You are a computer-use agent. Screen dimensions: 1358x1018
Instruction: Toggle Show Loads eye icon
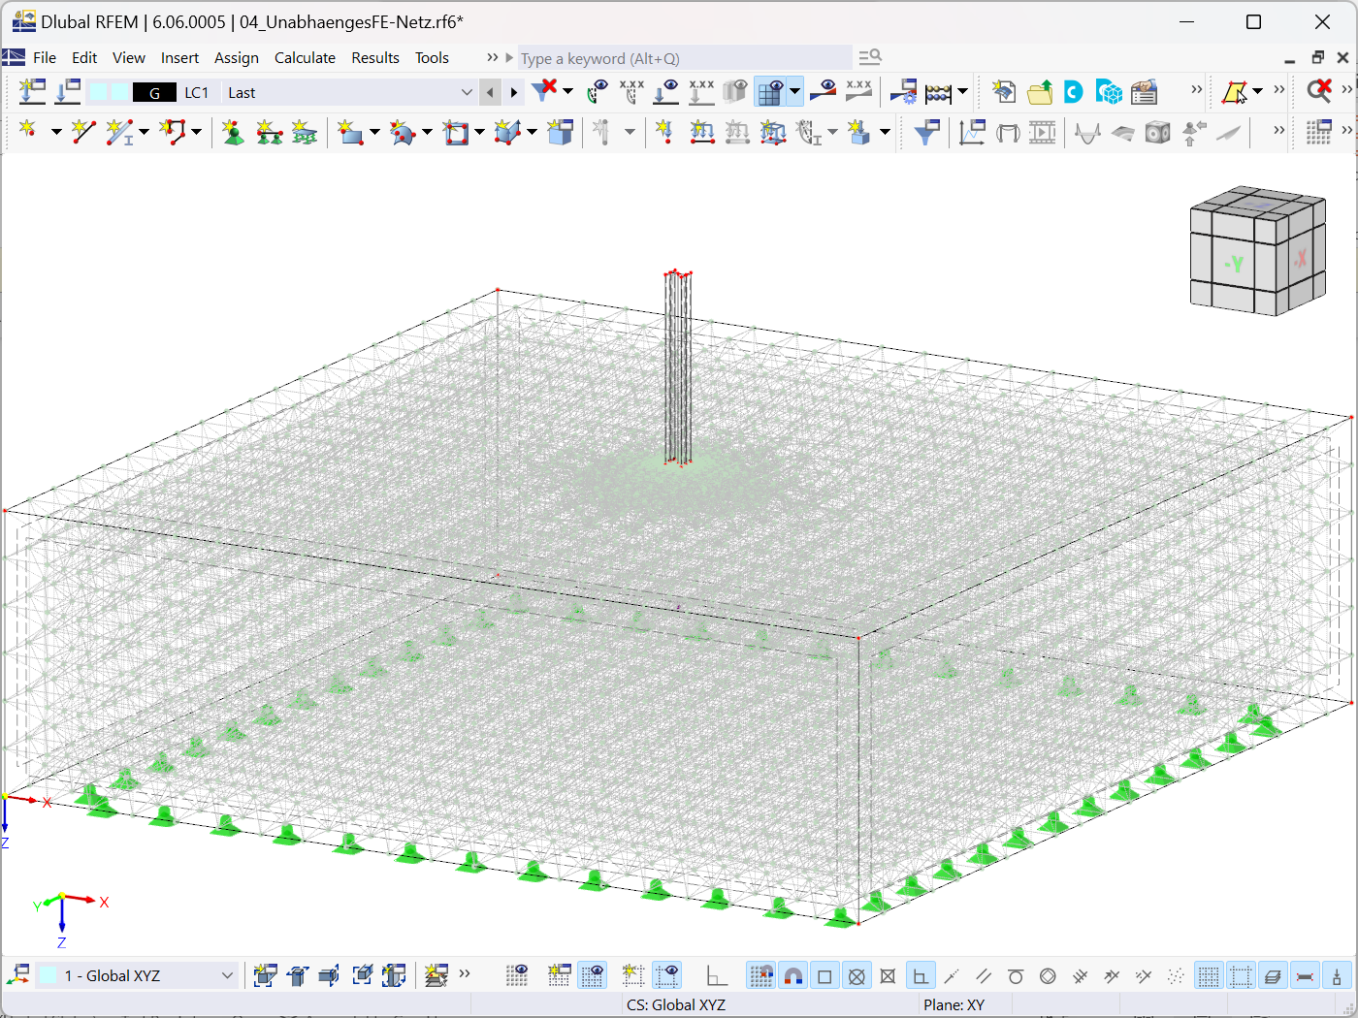[x=665, y=92]
